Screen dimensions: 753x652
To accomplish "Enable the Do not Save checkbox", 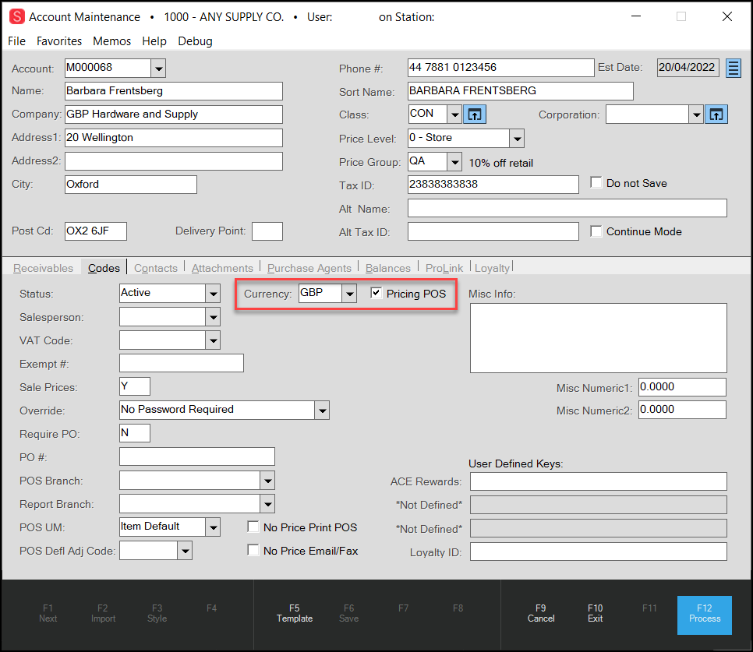I will [x=596, y=183].
